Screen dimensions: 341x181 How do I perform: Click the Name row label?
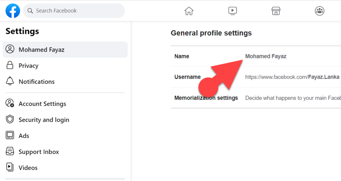click(182, 56)
